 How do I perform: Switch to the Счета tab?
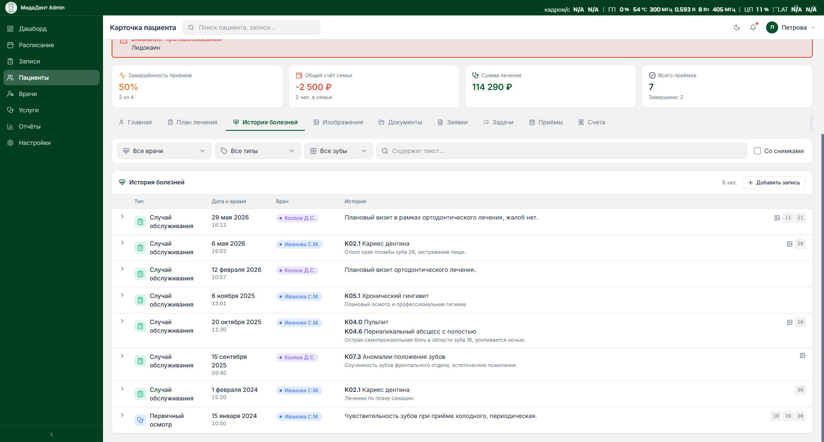[592, 122]
